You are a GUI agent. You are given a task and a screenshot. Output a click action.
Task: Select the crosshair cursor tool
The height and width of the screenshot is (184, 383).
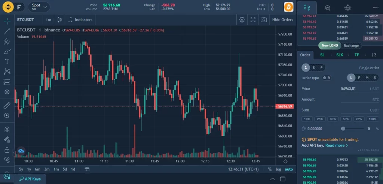click(7, 21)
